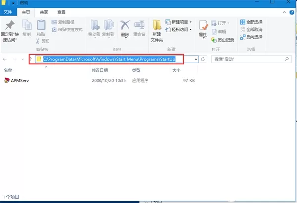Open Help with the question mark icon

292,12
